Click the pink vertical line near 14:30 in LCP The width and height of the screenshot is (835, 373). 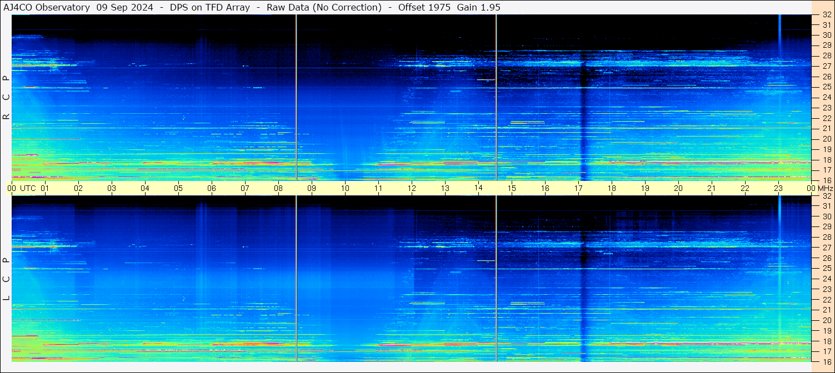[496, 278]
